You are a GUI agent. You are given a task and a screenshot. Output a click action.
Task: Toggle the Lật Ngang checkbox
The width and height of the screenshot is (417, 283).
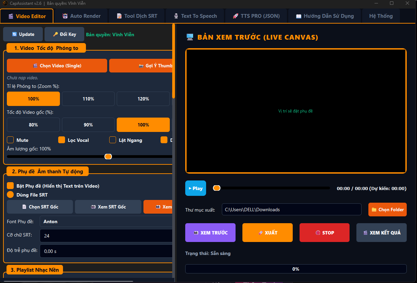pos(113,140)
